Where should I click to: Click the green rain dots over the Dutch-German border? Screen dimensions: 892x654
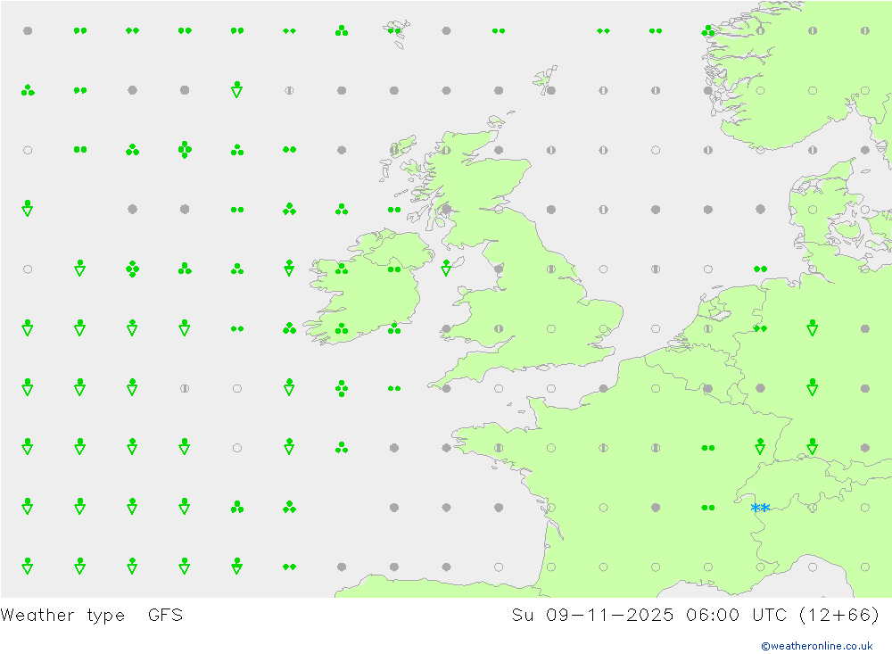tap(760, 328)
